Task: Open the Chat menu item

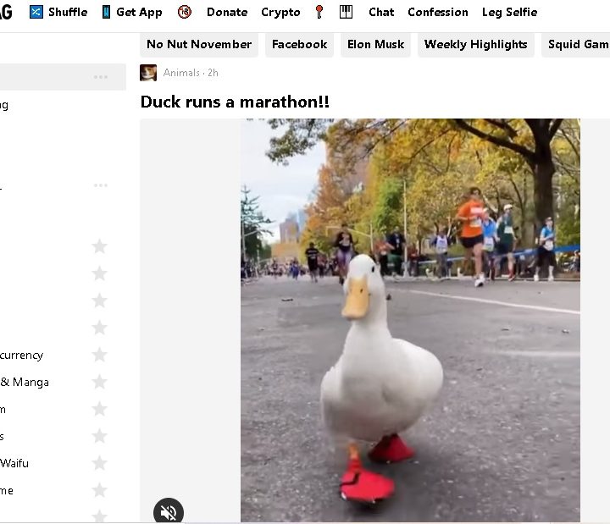Action: pyautogui.click(x=381, y=12)
